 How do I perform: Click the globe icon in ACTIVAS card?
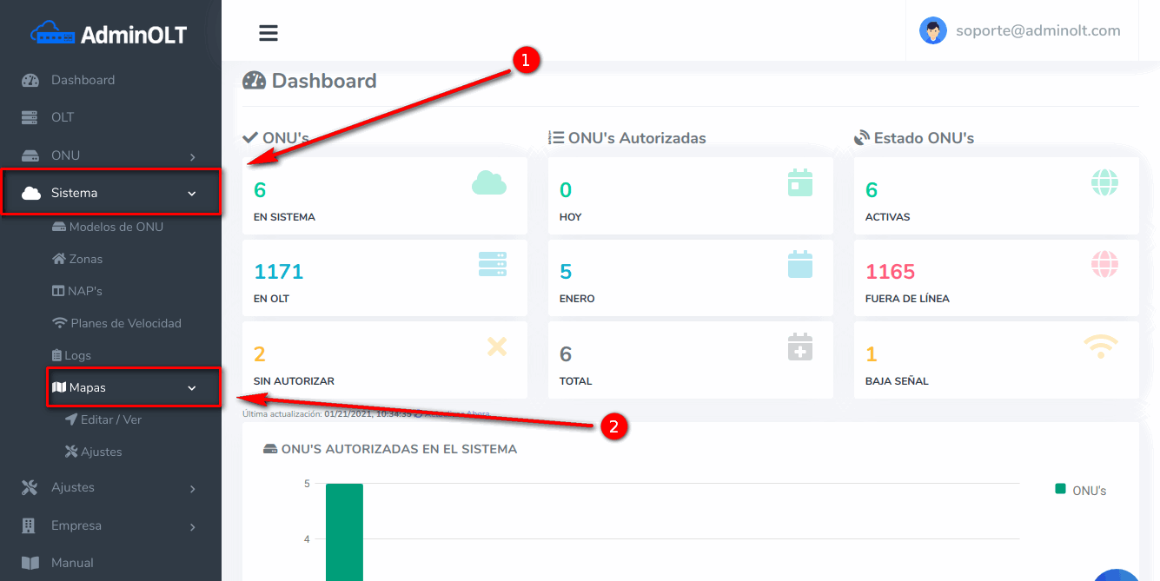pyautogui.click(x=1104, y=182)
